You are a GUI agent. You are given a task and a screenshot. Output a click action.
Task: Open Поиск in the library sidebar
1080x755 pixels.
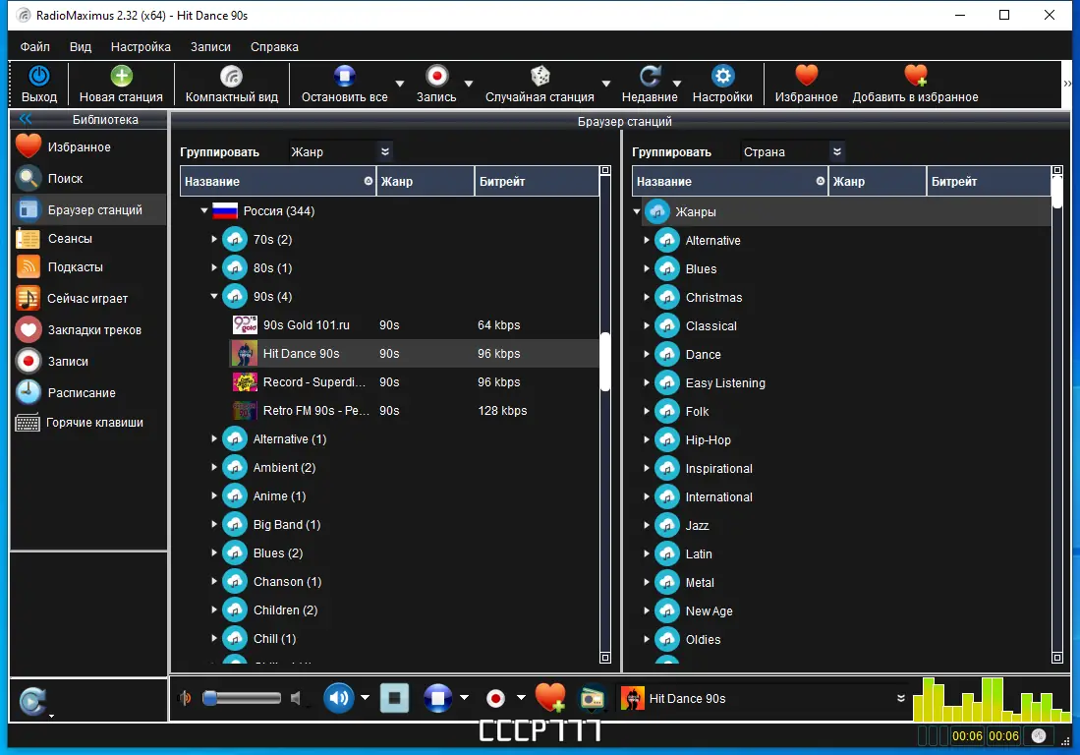point(88,178)
